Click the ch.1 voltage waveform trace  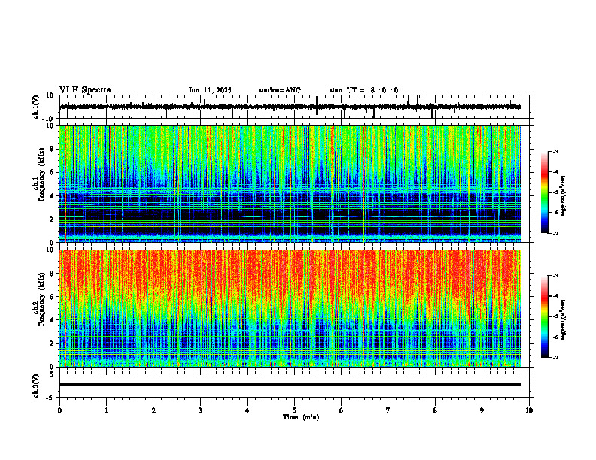pyautogui.click(x=290, y=107)
